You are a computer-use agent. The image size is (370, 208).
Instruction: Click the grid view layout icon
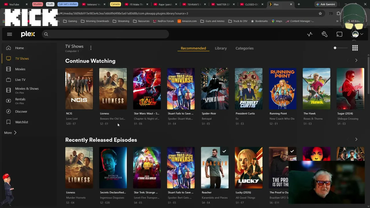pos(355,48)
